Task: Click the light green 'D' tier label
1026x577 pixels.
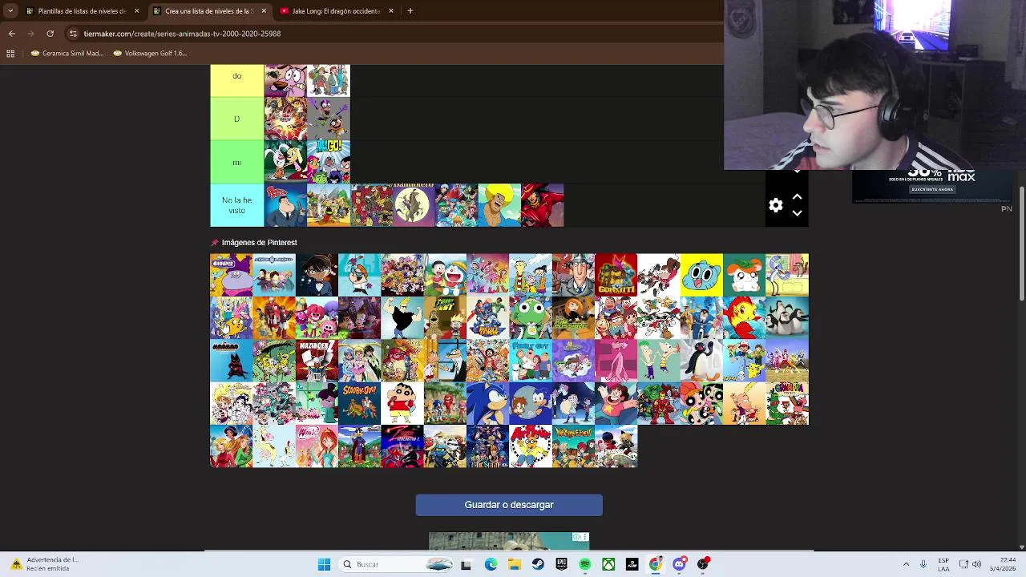Action: 237,119
